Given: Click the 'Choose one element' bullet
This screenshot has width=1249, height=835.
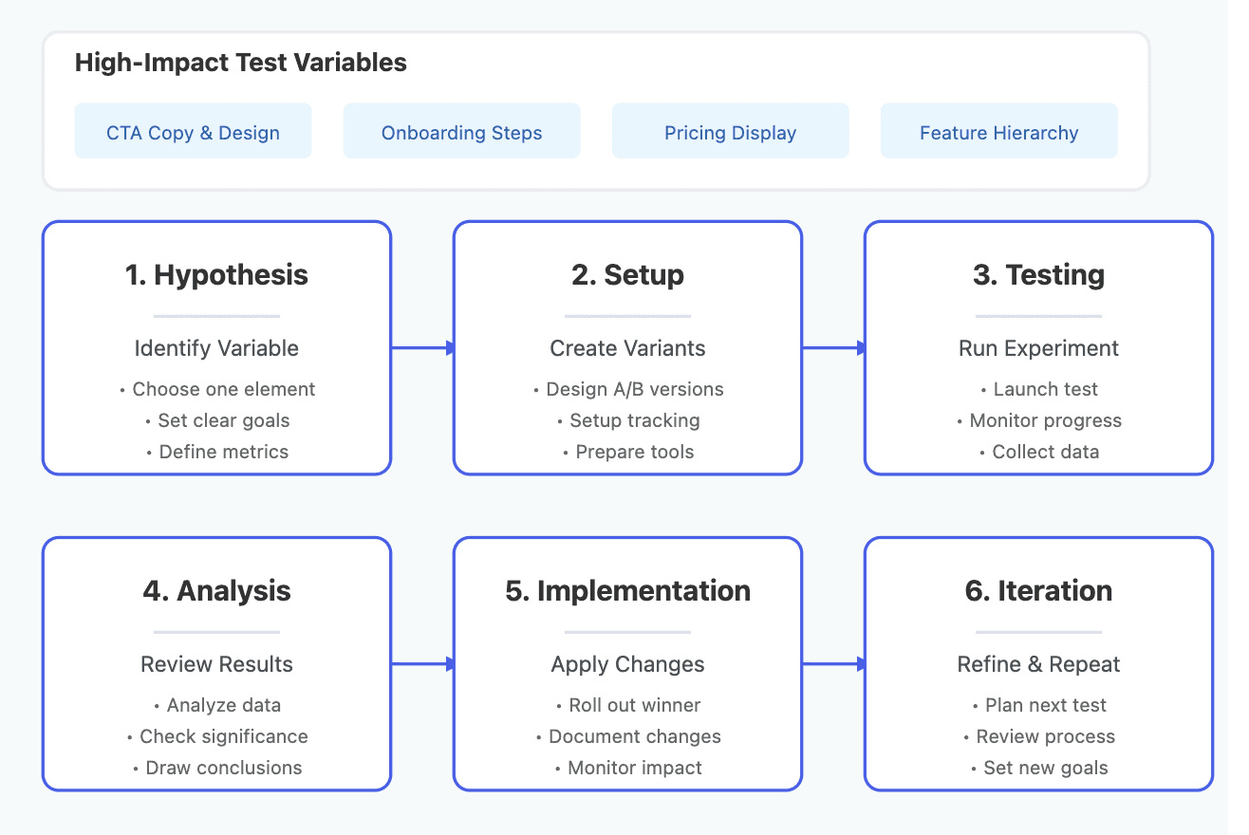Looking at the screenshot, I should click(x=216, y=389).
